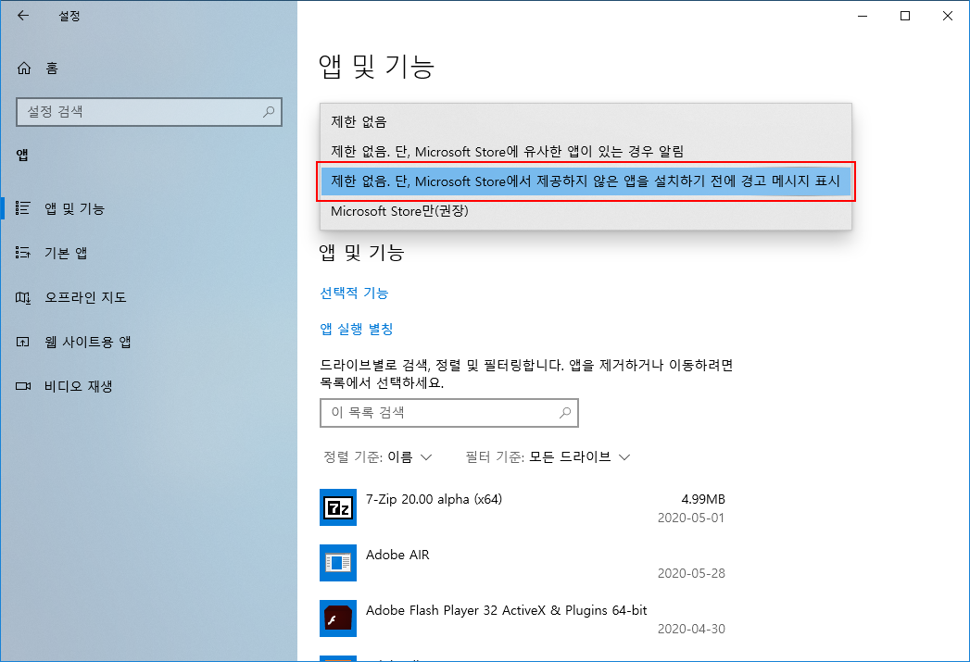Maximize the 설정 window
Viewport: 970px width, 662px height.
coord(905,16)
